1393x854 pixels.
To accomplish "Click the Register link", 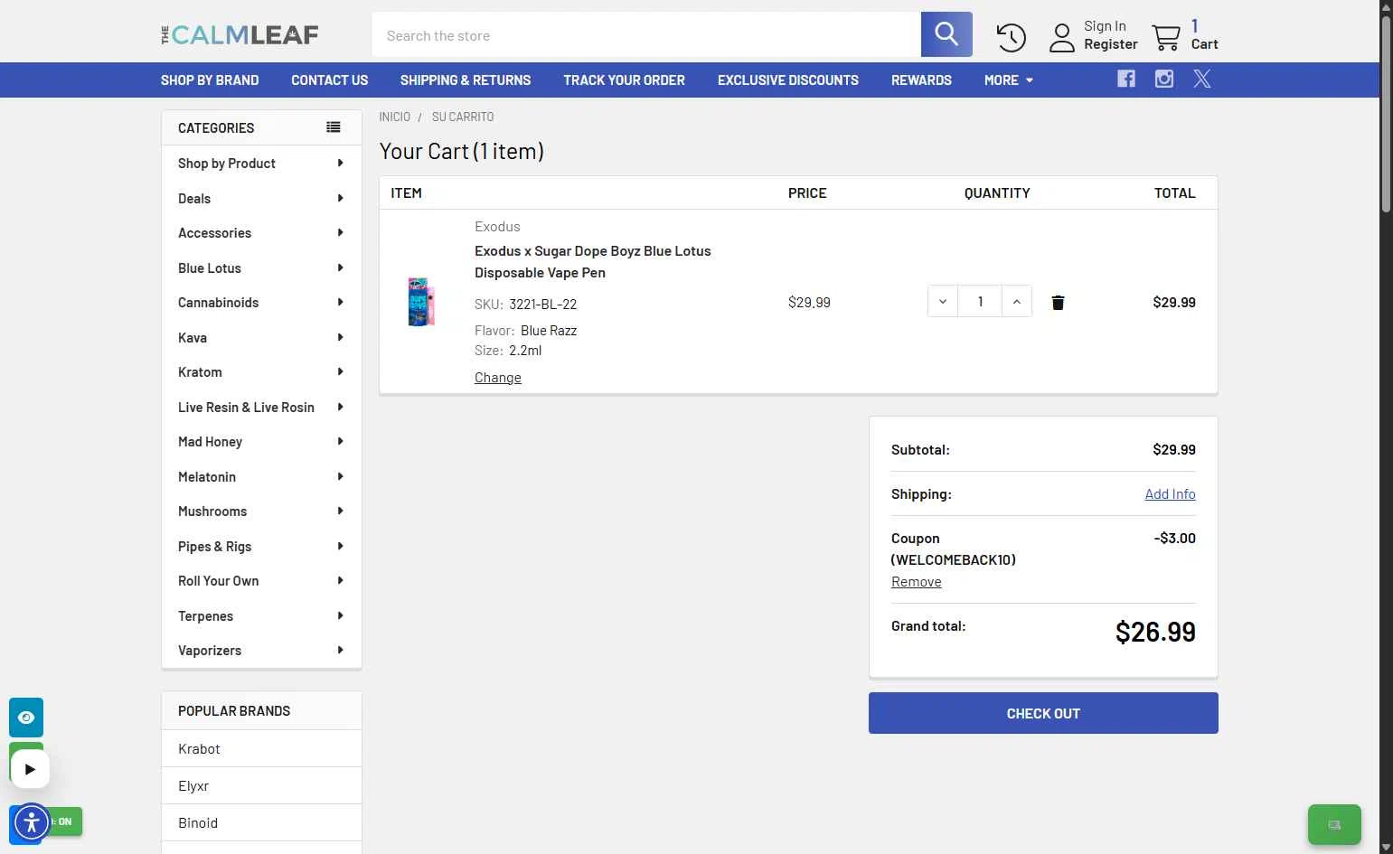I will [1111, 44].
